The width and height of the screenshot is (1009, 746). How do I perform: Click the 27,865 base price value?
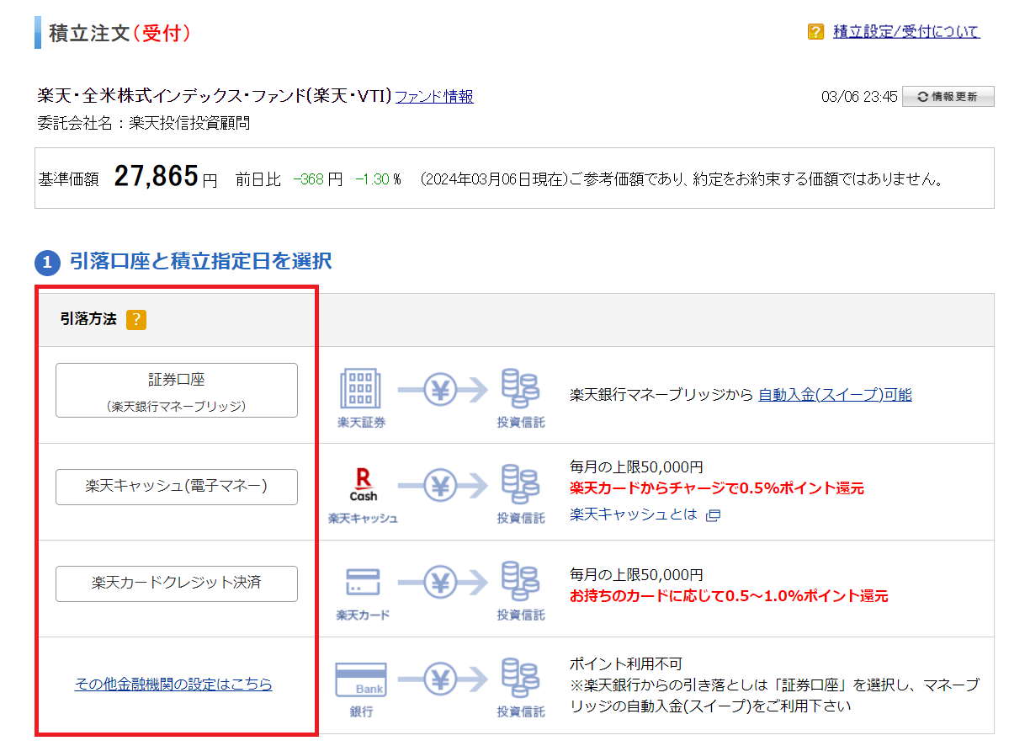pyautogui.click(x=156, y=177)
